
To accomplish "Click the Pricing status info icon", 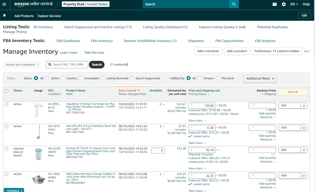I will (x=208, y=95).
